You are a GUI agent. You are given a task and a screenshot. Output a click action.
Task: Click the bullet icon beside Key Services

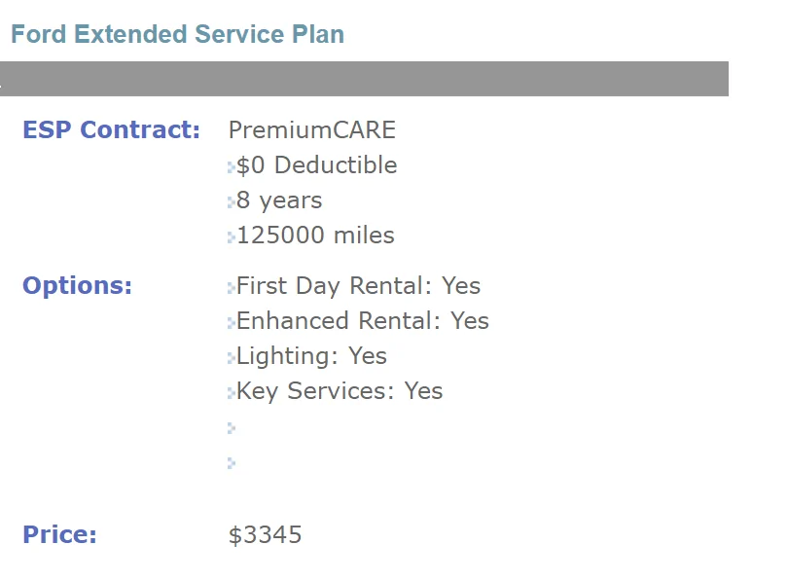pos(232,393)
